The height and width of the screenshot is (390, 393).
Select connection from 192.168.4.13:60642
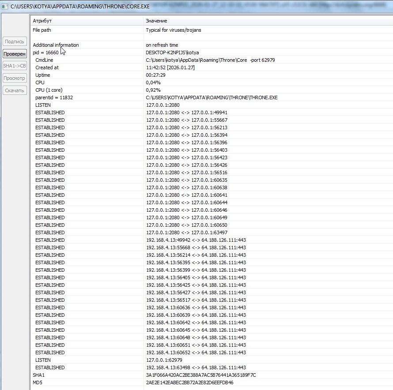pyautogui.click(x=196, y=323)
